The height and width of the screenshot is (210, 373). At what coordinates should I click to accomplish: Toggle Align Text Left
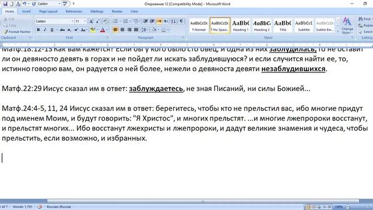(x=115, y=30)
